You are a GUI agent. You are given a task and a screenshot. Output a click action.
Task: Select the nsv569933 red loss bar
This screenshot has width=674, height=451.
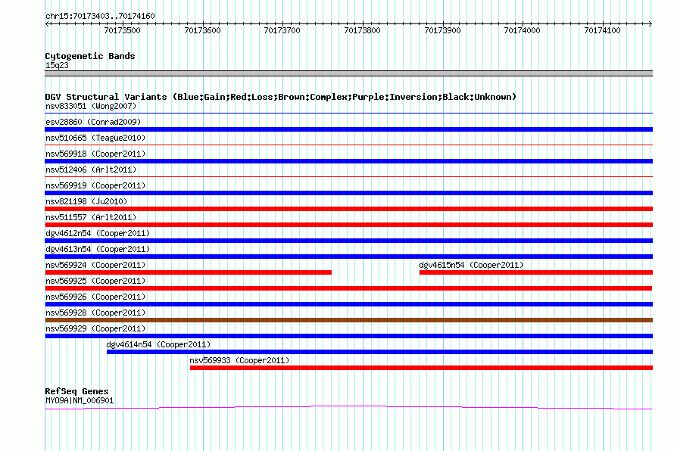(421, 368)
